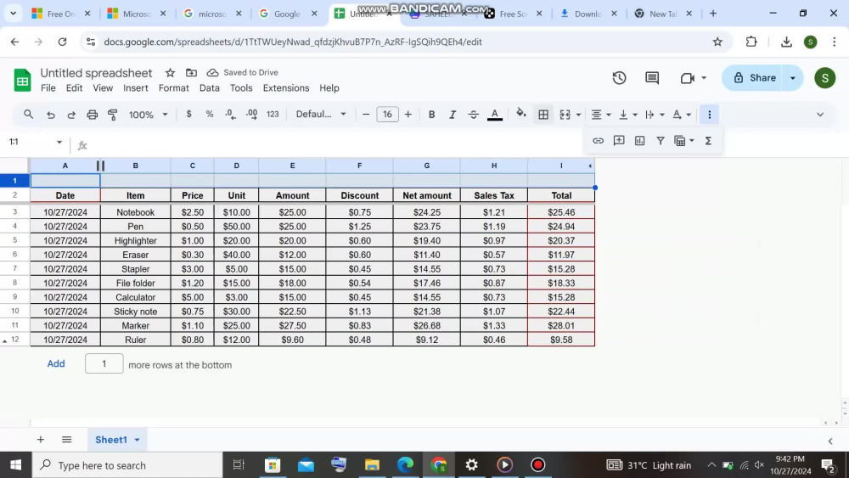Insert comment icon in overflow toolbar
Viewport: 849px width, 478px height.
tap(618, 141)
